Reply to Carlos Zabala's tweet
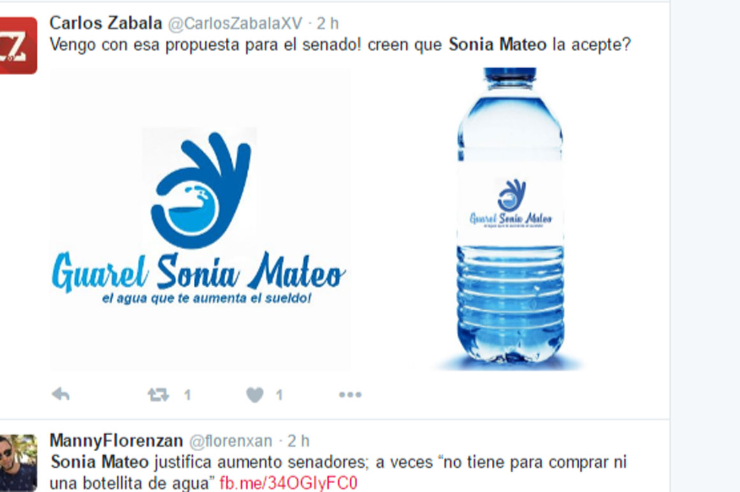This screenshot has width=740, height=492. [x=61, y=394]
